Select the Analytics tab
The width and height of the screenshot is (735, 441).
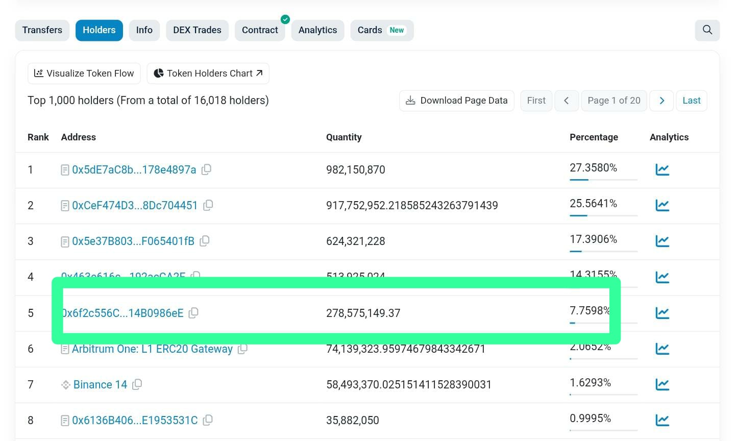(x=317, y=30)
